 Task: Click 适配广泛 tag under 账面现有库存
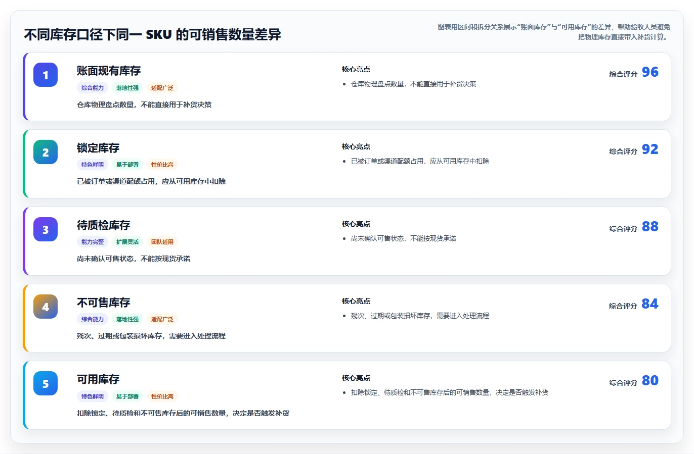coord(162,88)
